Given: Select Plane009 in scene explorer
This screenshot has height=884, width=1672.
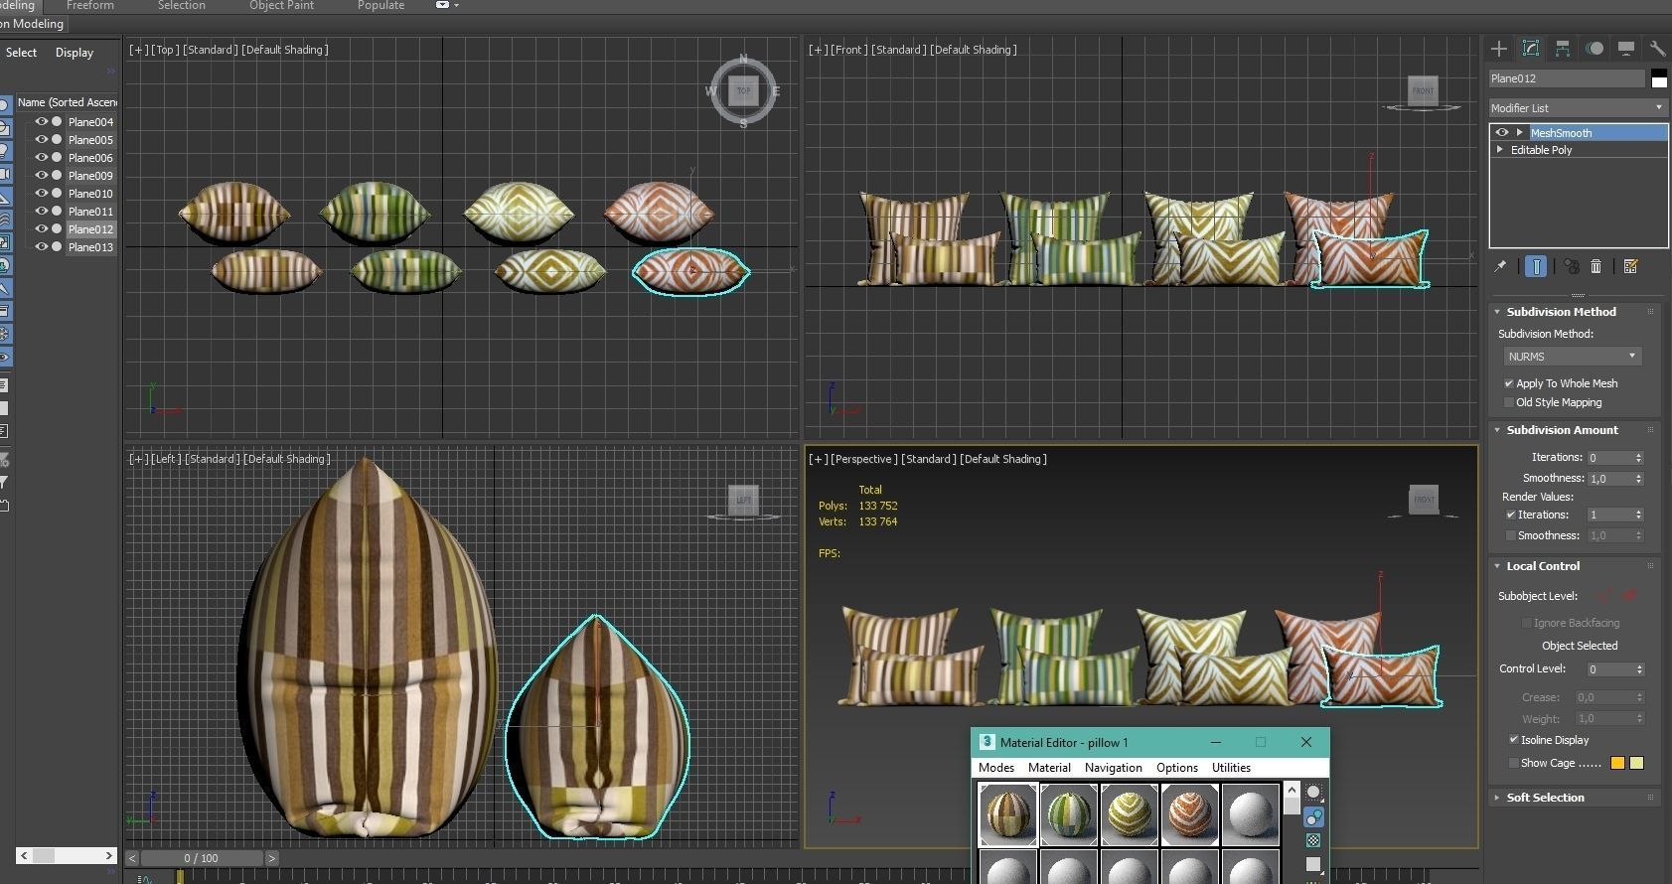Looking at the screenshot, I should [x=90, y=176].
